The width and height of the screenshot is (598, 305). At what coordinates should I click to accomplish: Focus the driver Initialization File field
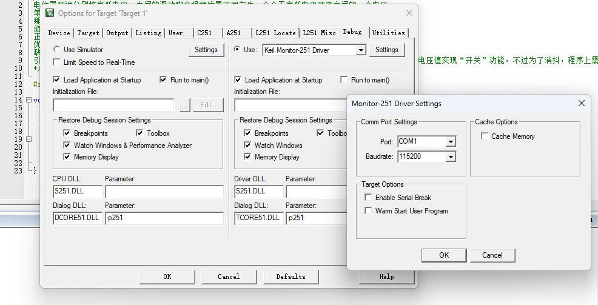(x=291, y=106)
